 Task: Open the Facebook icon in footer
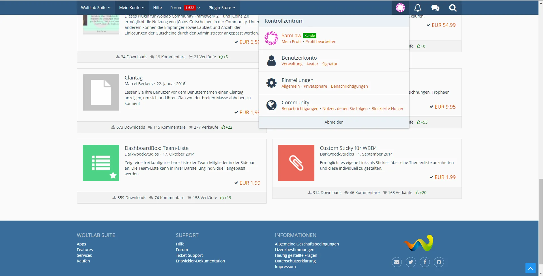425,262
